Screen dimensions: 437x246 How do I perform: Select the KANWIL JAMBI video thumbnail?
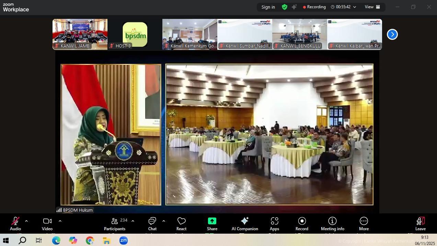point(80,34)
